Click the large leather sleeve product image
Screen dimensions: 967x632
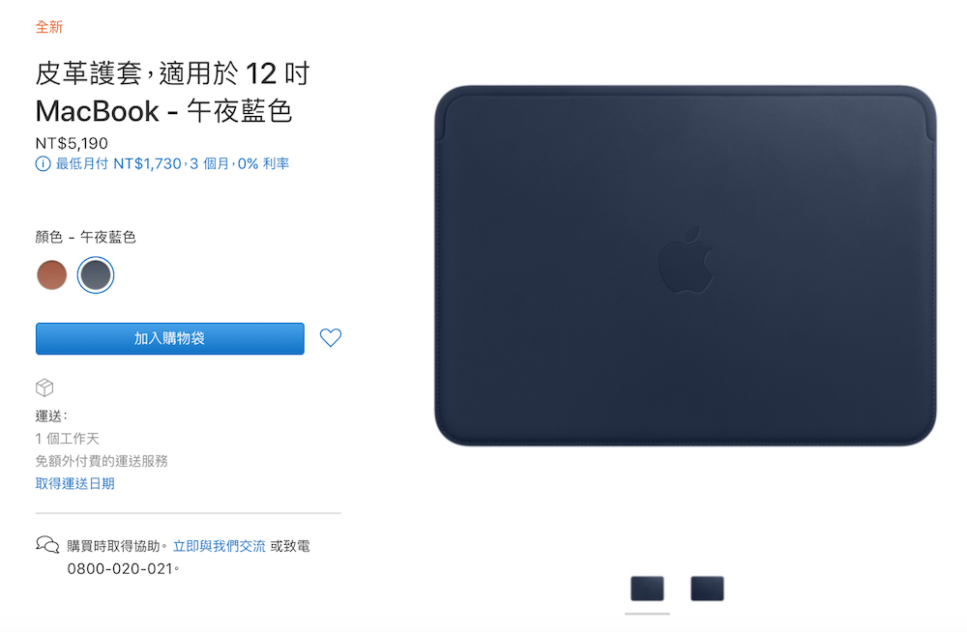[686, 266]
